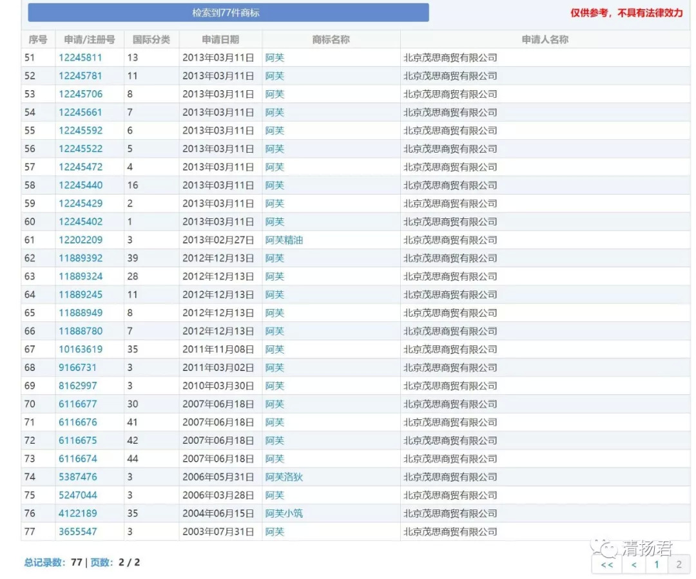The width and height of the screenshot is (696, 579).
Task: Click the 商标名称 column header
Action: pos(331,39)
